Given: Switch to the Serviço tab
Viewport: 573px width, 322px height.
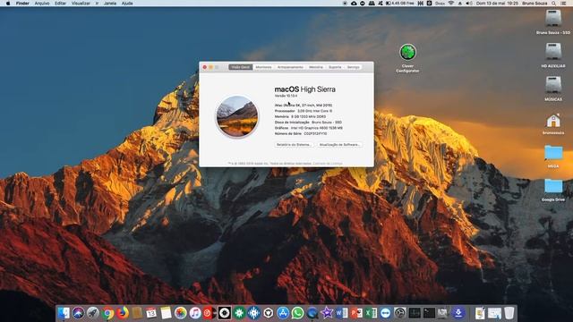Looking at the screenshot, I should tap(353, 67).
